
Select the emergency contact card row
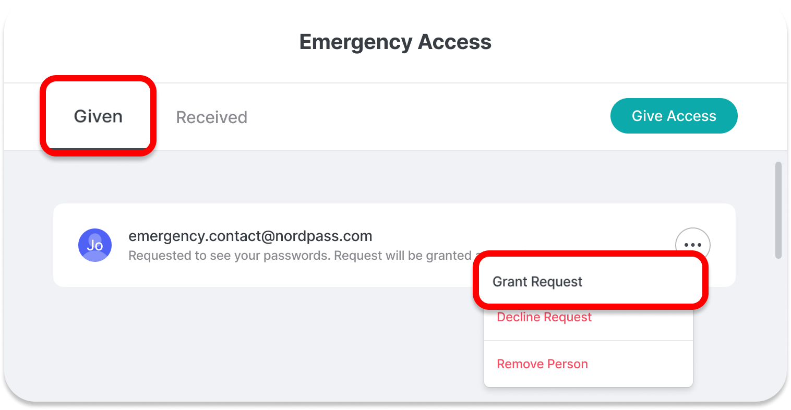tap(394, 245)
